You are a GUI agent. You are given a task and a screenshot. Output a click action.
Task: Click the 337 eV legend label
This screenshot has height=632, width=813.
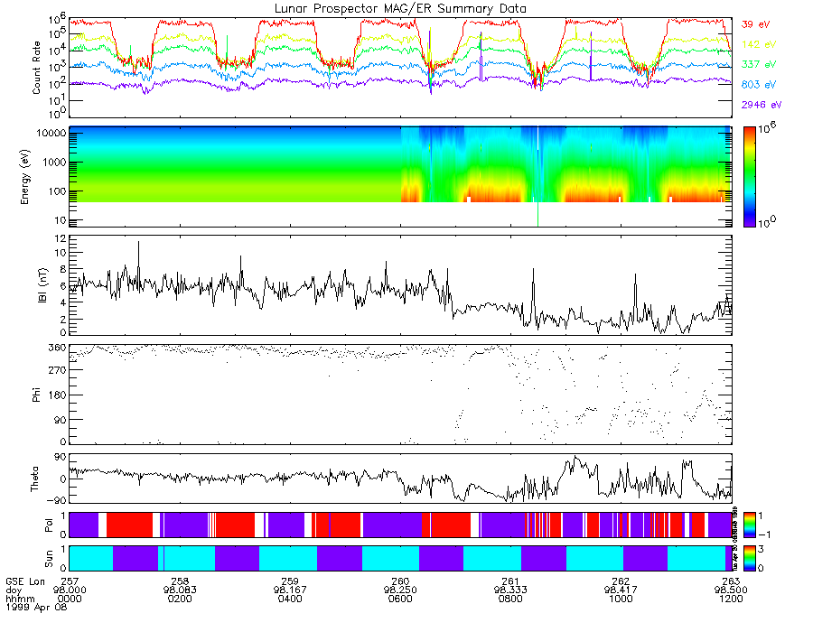[759, 64]
